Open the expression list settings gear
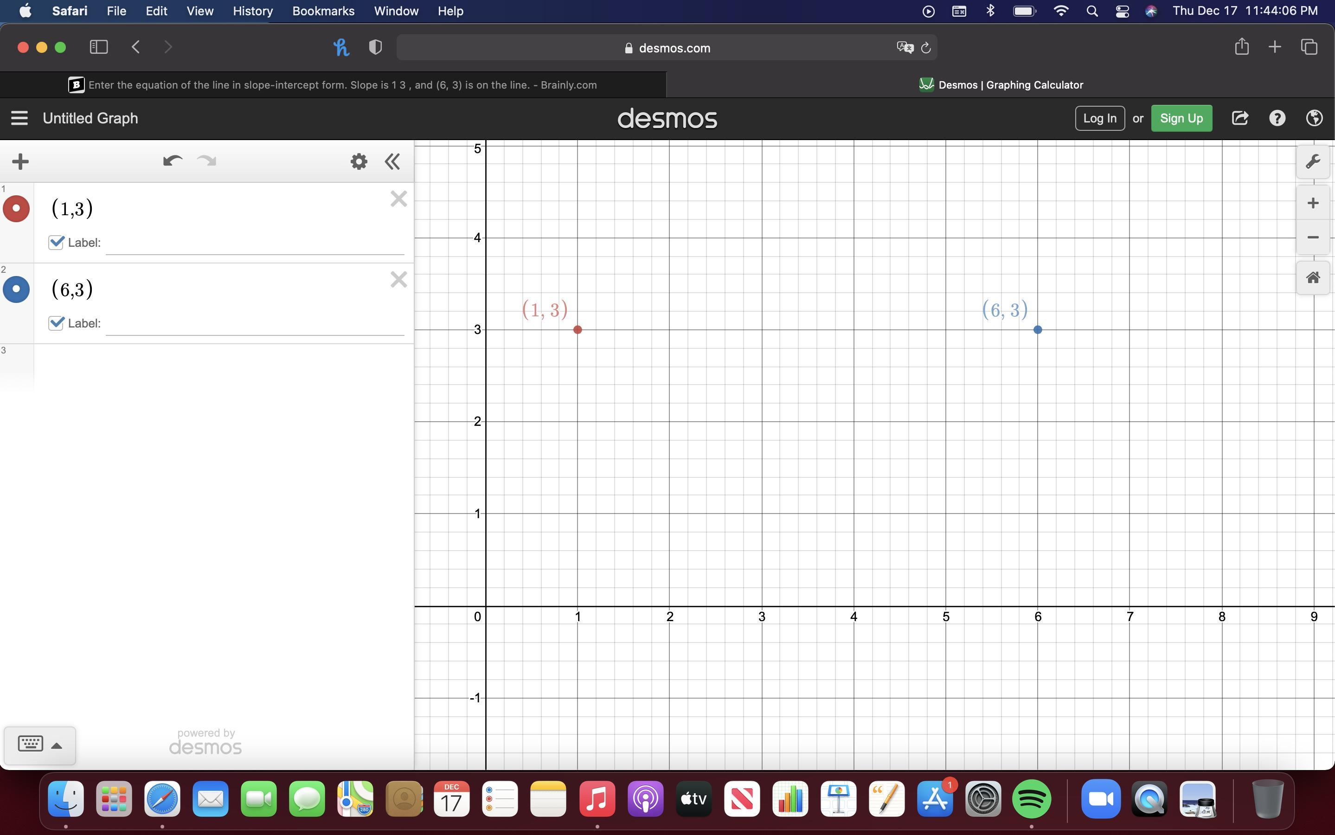The width and height of the screenshot is (1335, 835). click(359, 161)
